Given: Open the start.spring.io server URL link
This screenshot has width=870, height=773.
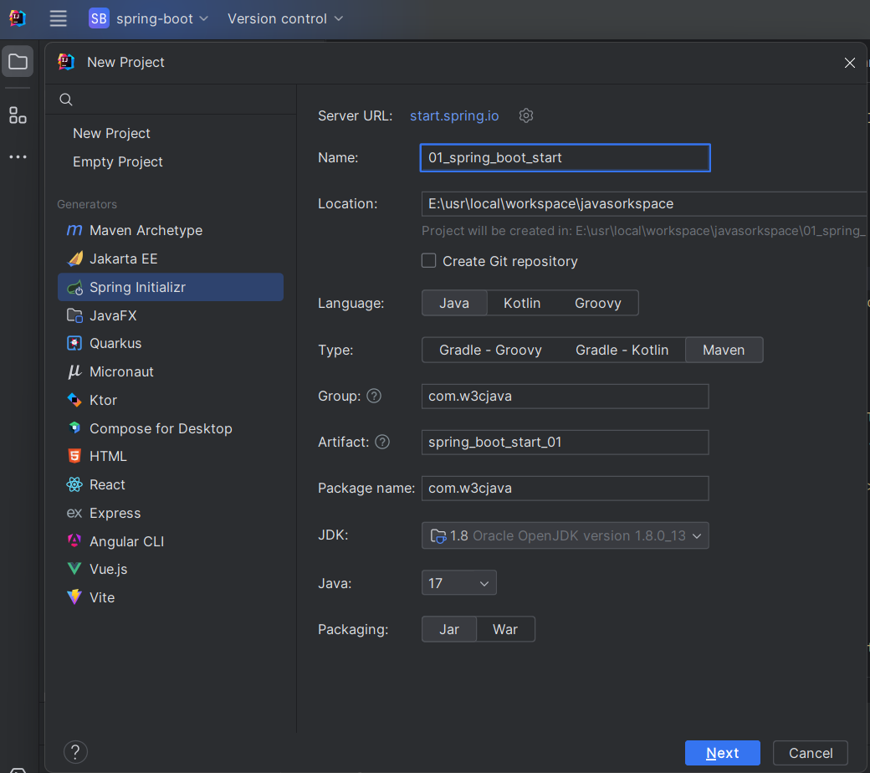Looking at the screenshot, I should tap(454, 115).
